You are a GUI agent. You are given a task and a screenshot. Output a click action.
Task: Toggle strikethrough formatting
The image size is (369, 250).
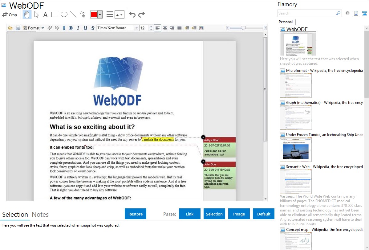[x=93, y=28]
